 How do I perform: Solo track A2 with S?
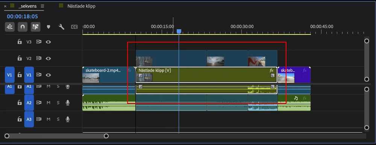(58, 103)
